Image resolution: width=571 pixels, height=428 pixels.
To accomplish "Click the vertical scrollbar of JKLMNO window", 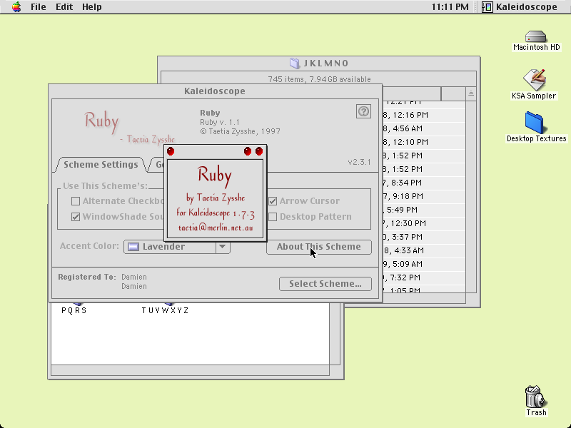I will click(471, 197).
